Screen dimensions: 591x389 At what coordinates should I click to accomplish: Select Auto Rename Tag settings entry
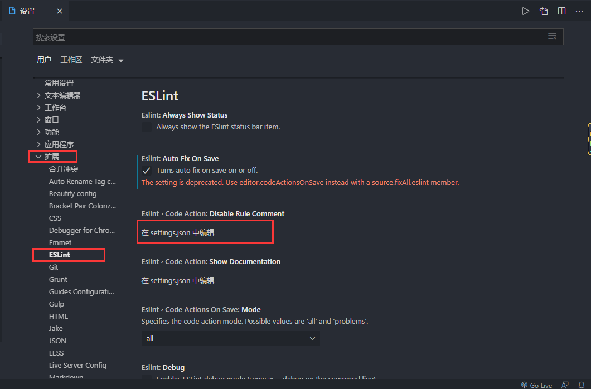coord(82,182)
